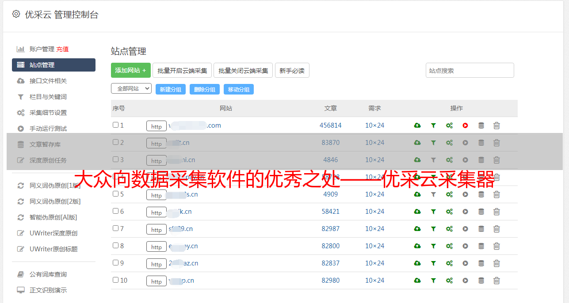Click the green 添加网站 button
Viewport: 569px width, 303px height.
(130, 70)
